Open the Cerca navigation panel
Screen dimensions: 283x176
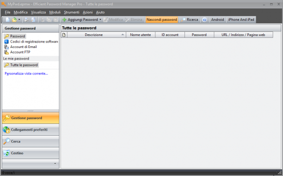(x=31, y=141)
